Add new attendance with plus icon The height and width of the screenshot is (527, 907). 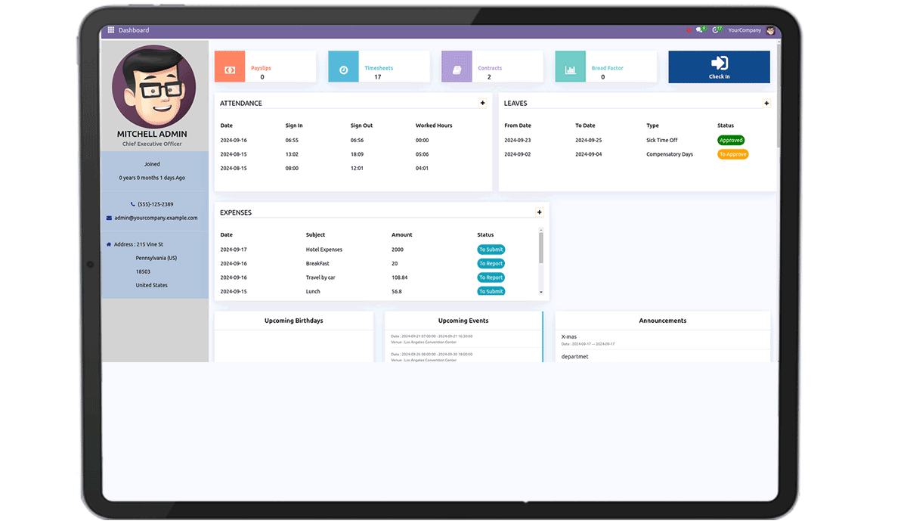point(483,103)
